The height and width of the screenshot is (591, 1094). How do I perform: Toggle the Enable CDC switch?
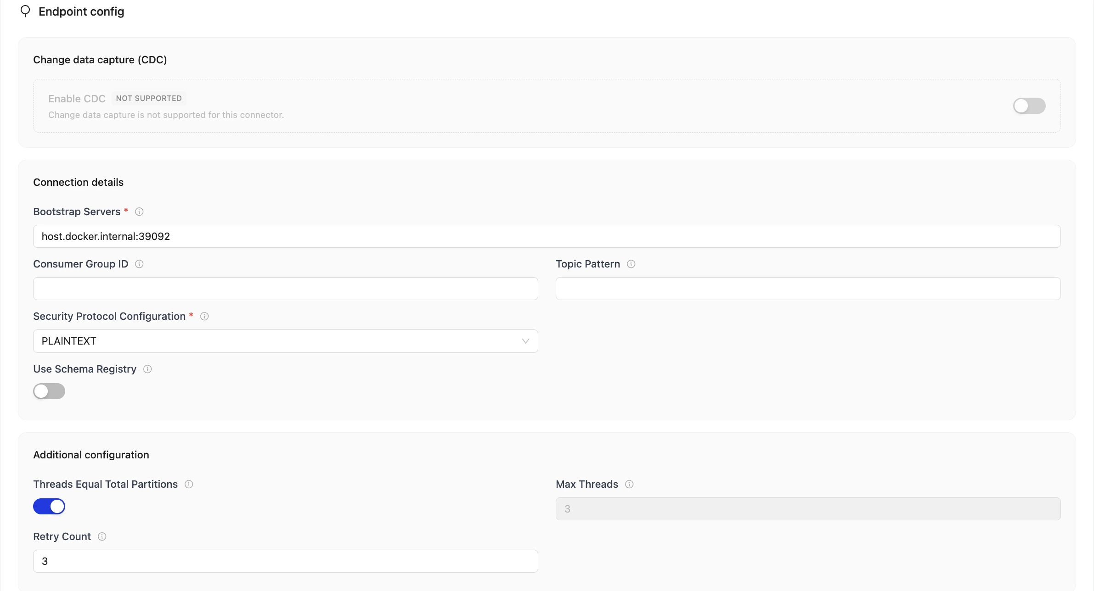coord(1029,106)
